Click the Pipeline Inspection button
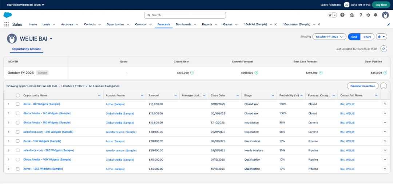The height and width of the screenshot is (184, 393). click(x=363, y=86)
